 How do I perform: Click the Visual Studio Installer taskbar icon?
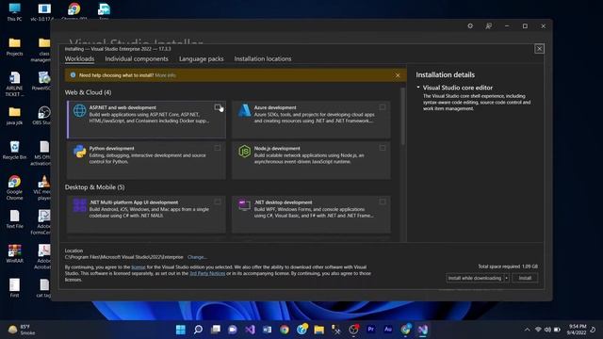click(x=423, y=330)
